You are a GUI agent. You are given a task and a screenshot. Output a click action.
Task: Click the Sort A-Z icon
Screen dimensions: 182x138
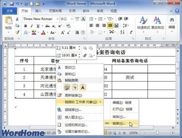pos(122,32)
